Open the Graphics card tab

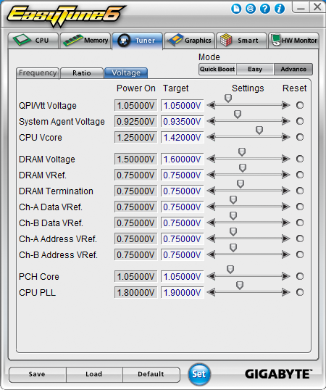189,41
